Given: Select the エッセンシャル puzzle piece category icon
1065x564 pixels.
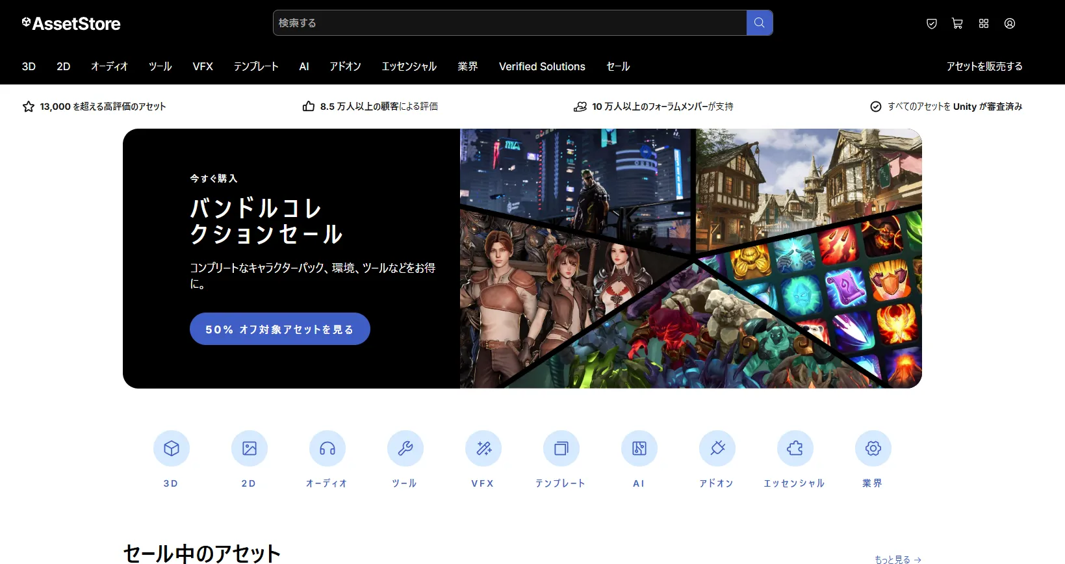Looking at the screenshot, I should pos(795,448).
